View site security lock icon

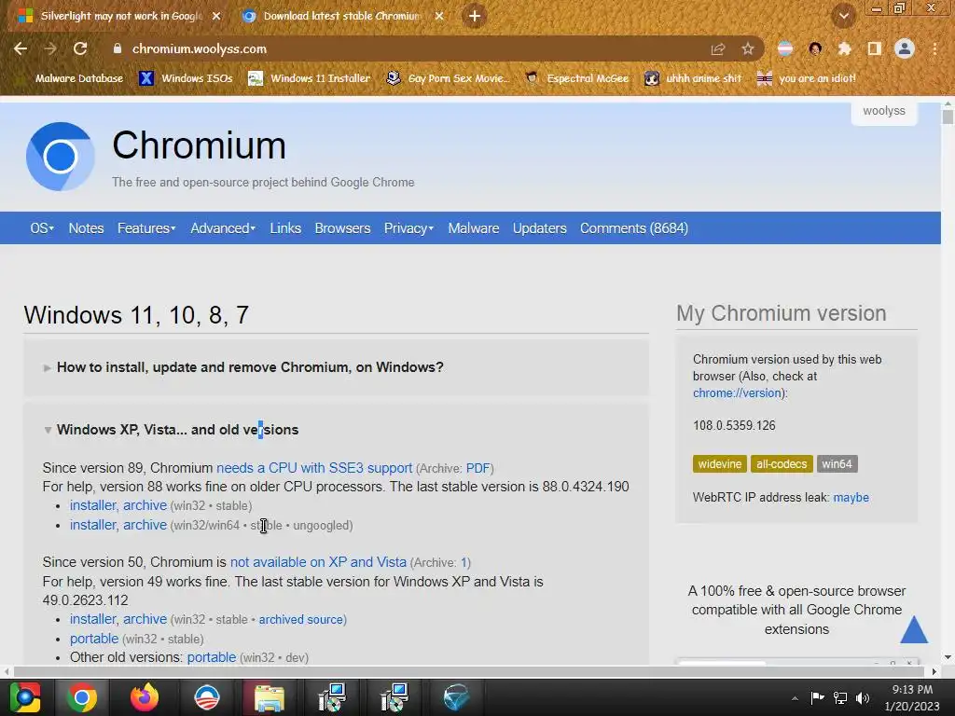coord(117,48)
